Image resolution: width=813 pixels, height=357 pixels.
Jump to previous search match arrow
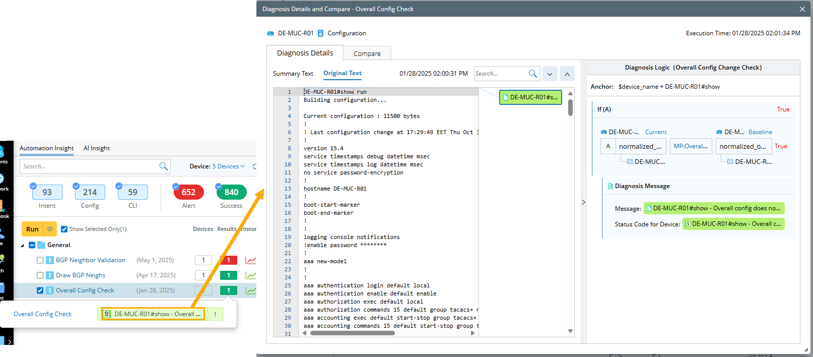click(x=567, y=74)
